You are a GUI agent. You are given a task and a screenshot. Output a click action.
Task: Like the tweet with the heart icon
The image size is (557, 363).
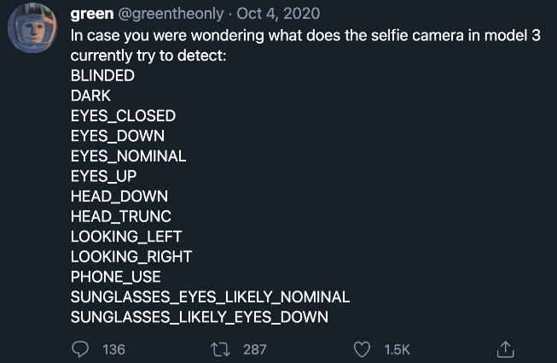[x=363, y=348]
